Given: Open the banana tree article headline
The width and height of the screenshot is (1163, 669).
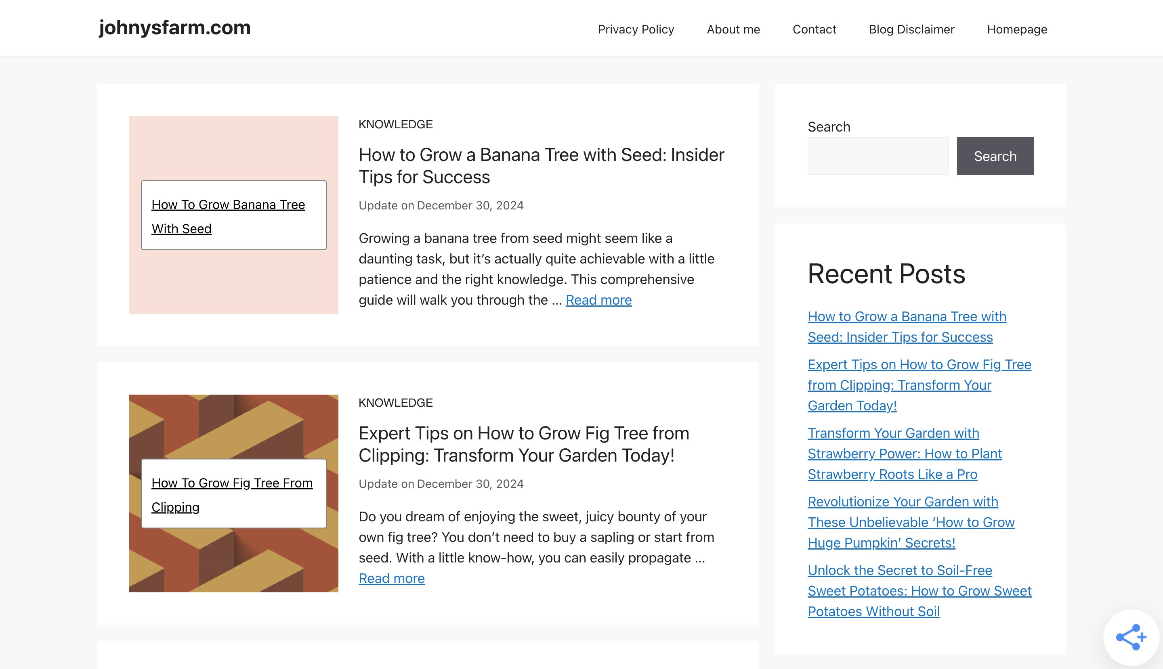Looking at the screenshot, I should [x=541, y=165].
